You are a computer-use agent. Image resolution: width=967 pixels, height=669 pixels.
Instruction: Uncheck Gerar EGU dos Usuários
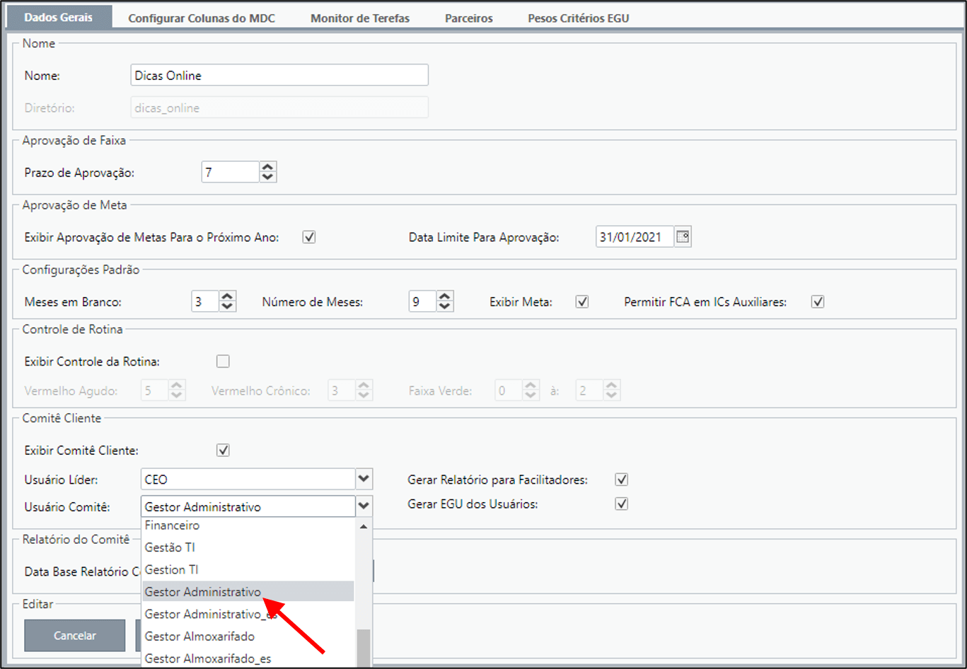tap(622, 504)
